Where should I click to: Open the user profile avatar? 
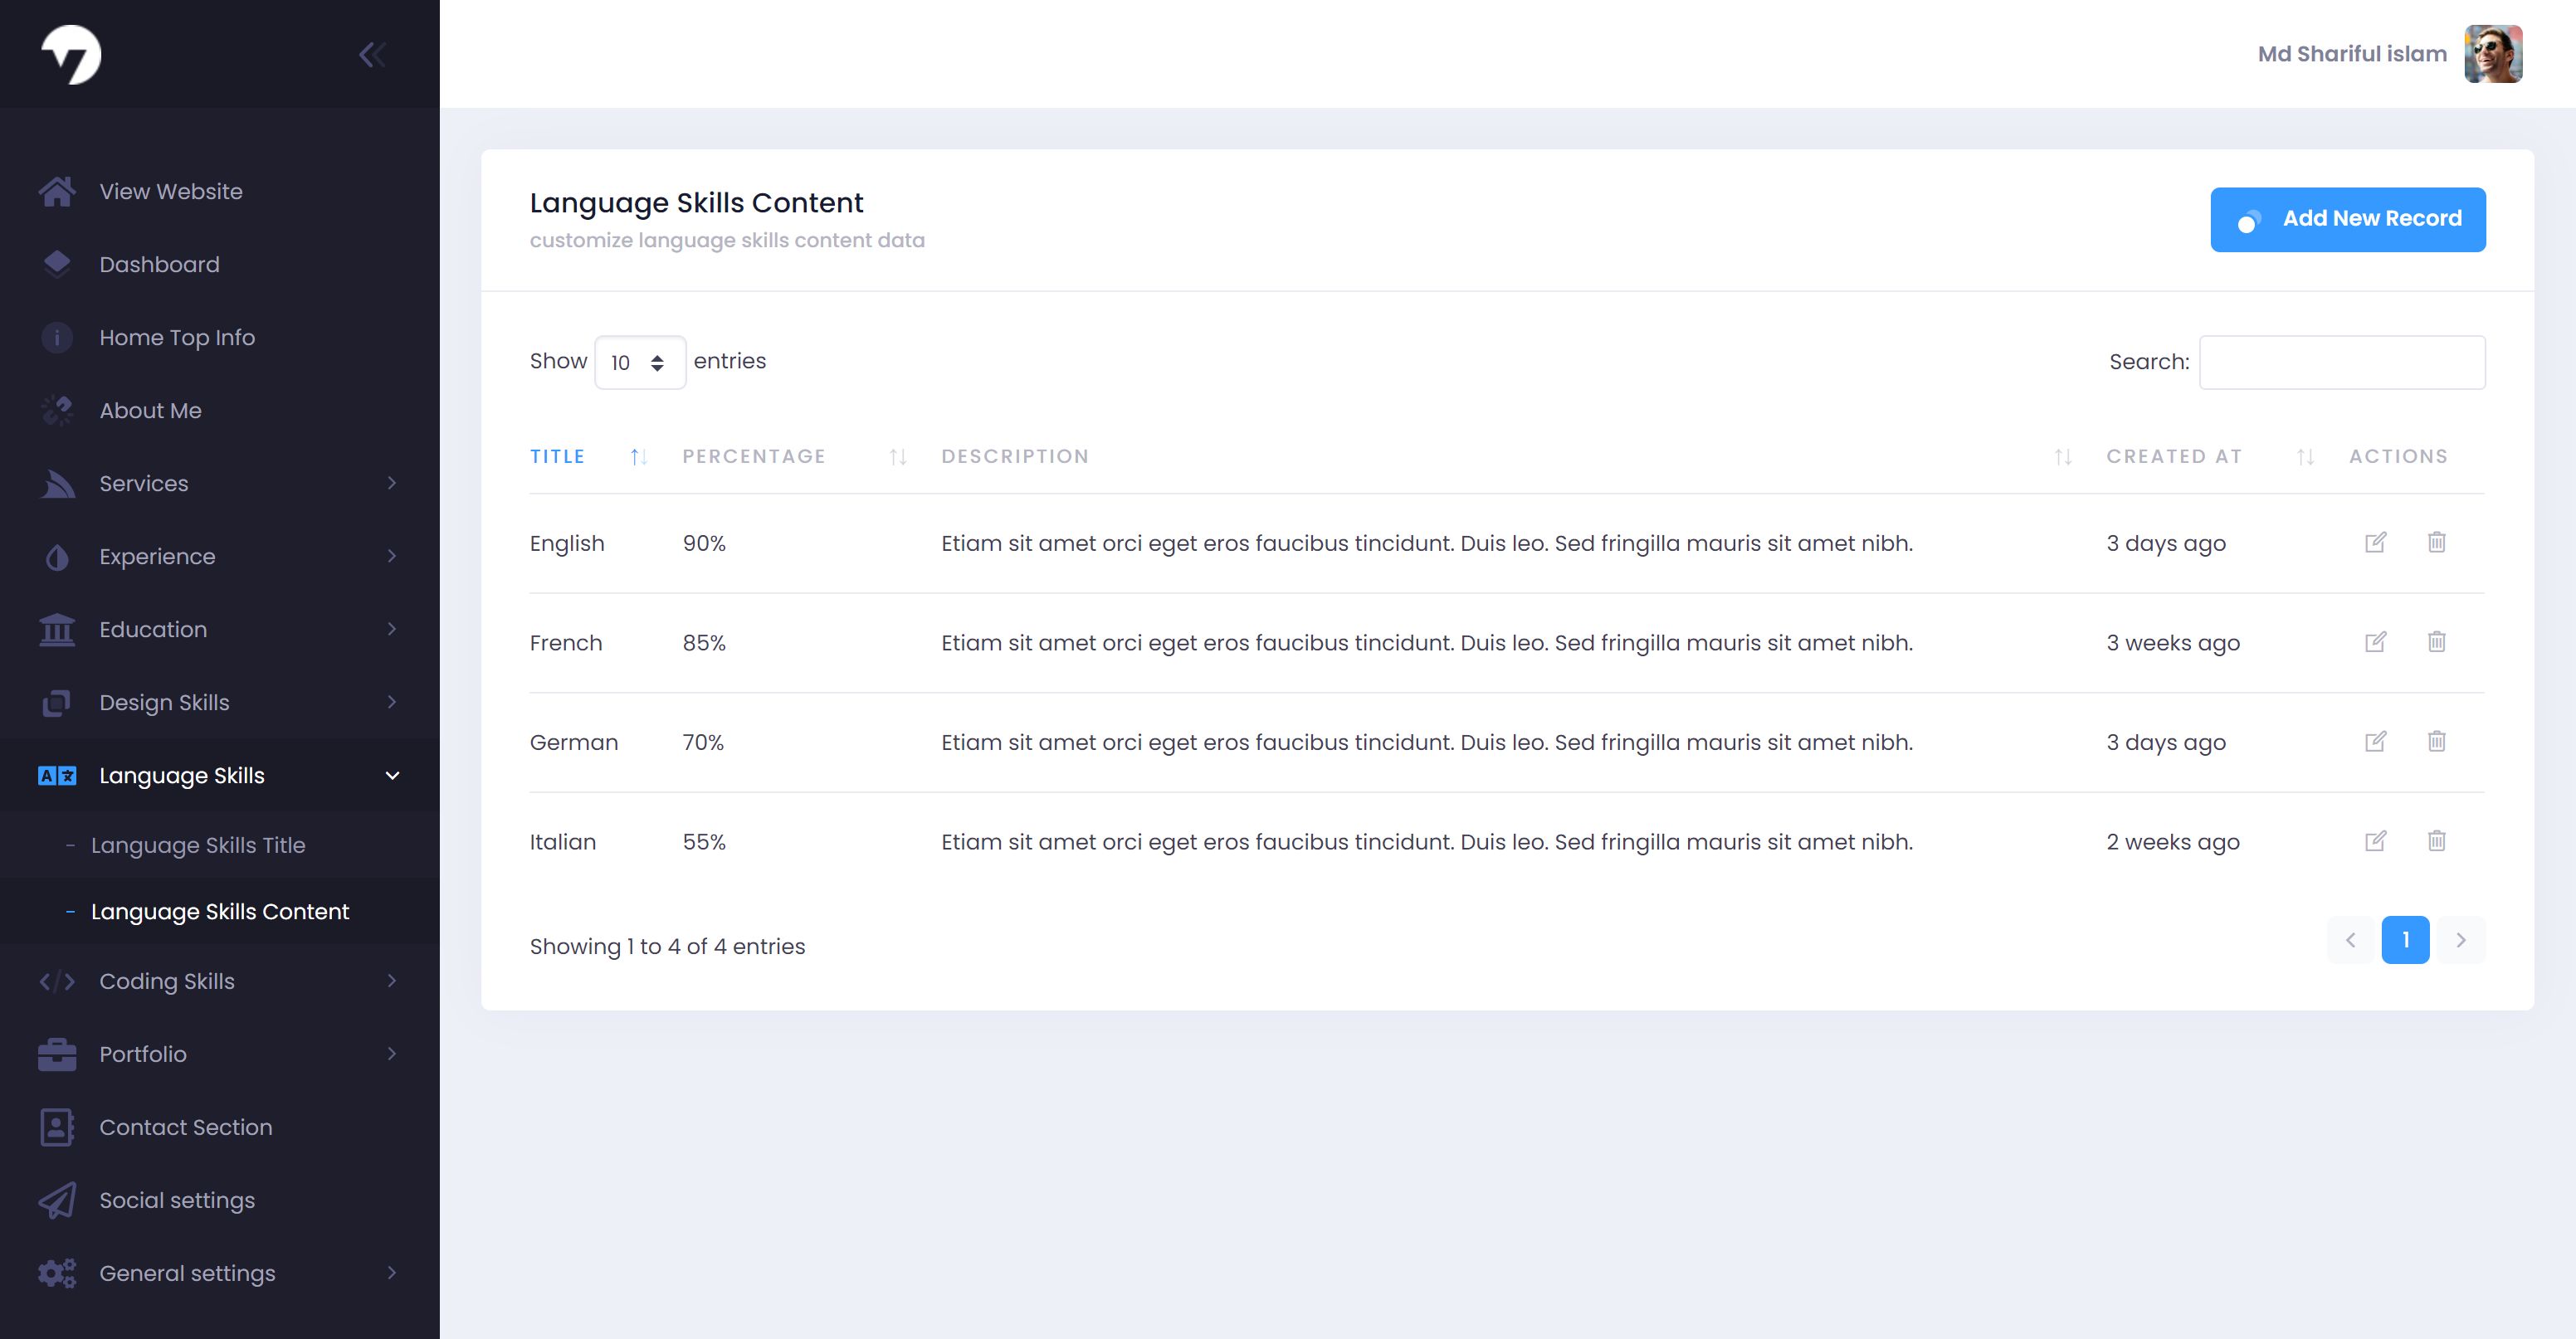pyautogui.click(x=2493, y=54)
